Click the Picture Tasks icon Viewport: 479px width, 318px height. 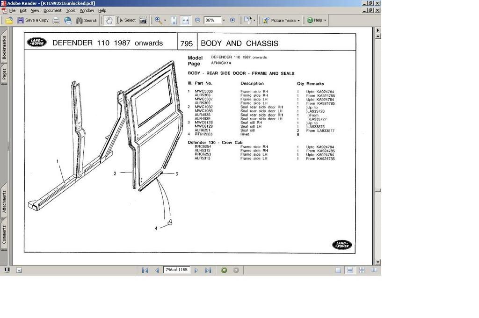point(266,21)
